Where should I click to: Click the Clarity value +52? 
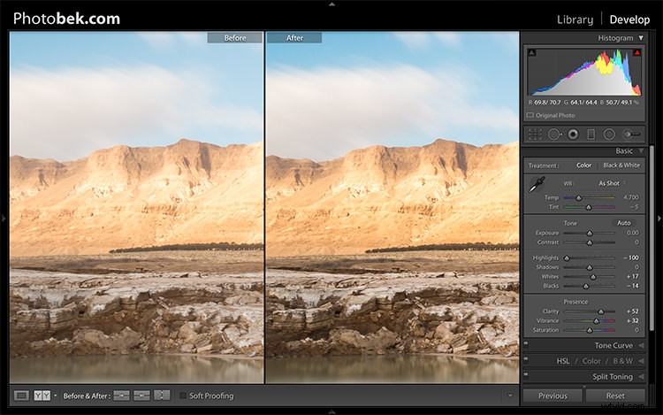tap(633, 311)
